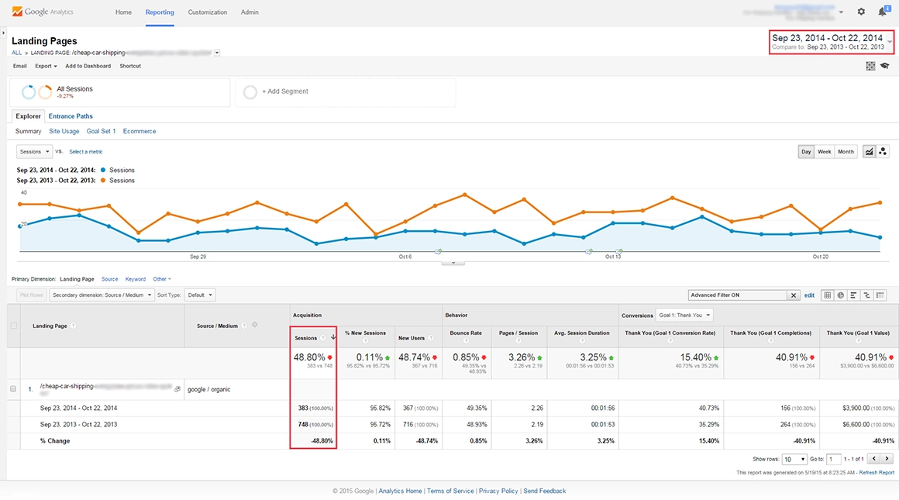The image size is (899, 500).
Task: Click Add Segment placeholder
Action: point(345,91)
